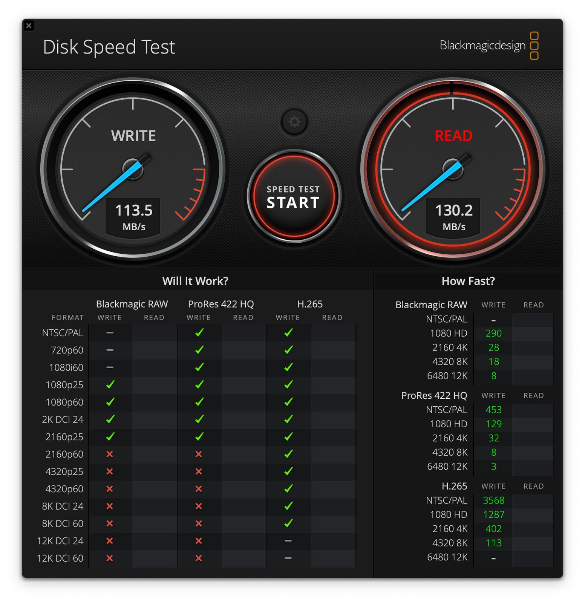The height and width of the screenshot is (603, 585).
Task: Click the "Will It Work?" panel heading
Action: tap(195, 281)
